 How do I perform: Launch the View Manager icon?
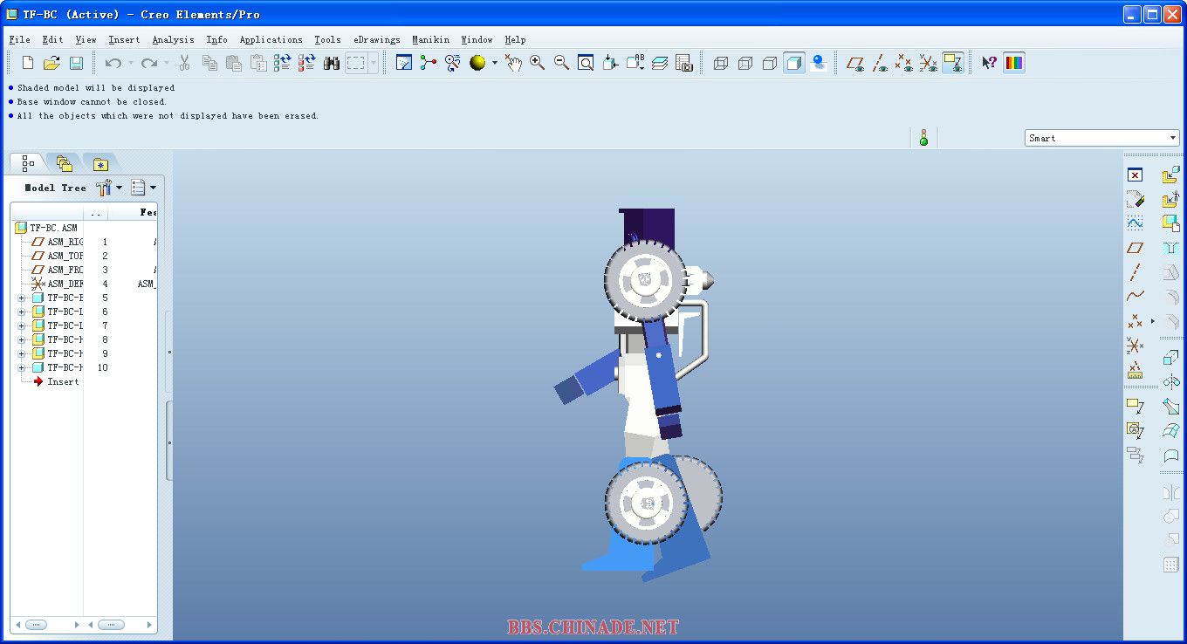coord(684,63)
